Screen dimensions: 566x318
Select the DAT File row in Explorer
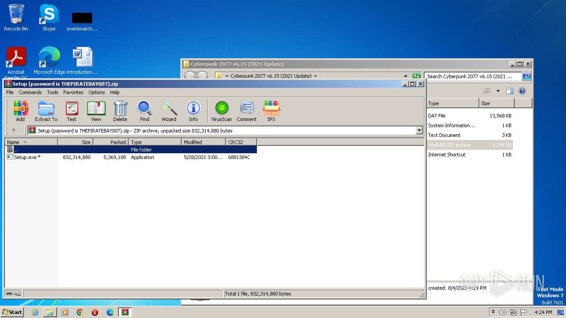click(x=470, y=116)
